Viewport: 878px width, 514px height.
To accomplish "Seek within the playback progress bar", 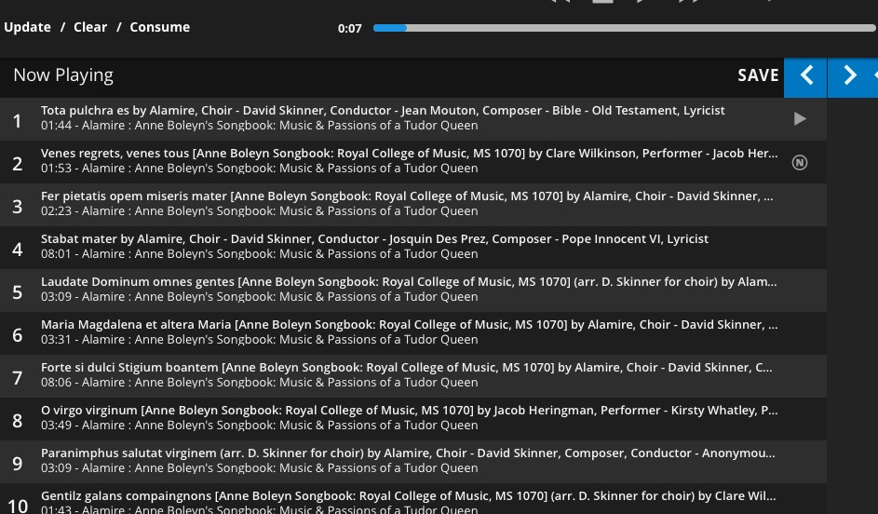I will (624, 28).
